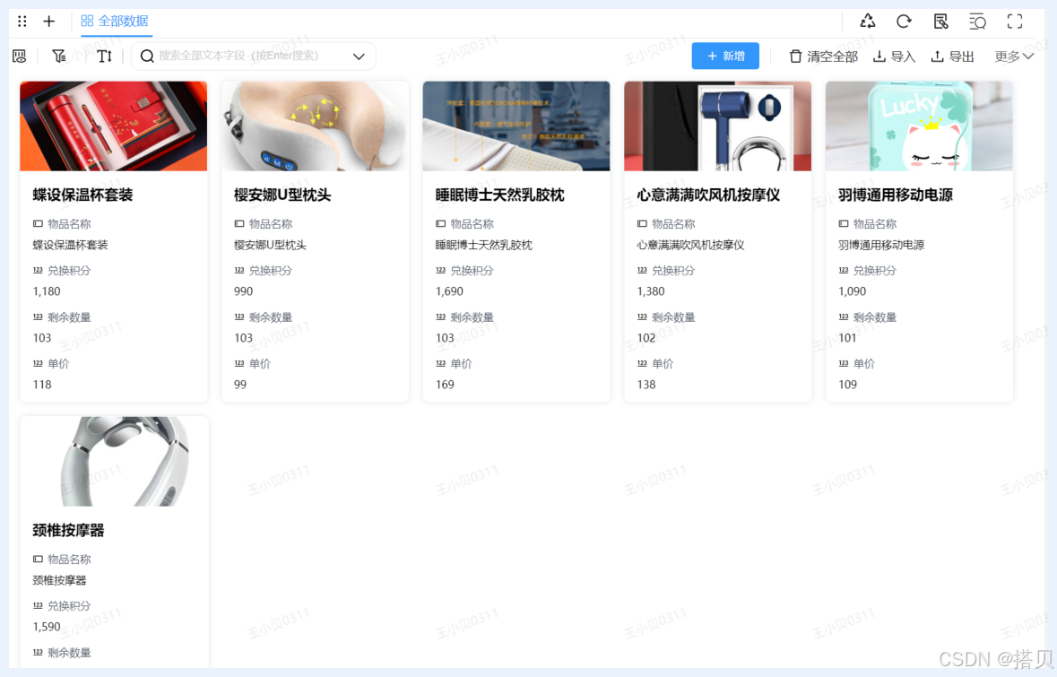
Task: Click the 睡眠博士天然乳胶枕 card title
Action: (499, 195)
